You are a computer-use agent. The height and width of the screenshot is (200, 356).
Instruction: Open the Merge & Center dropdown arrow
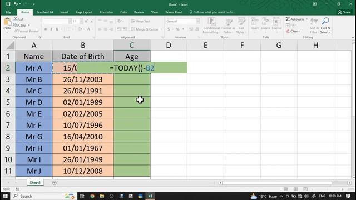[x=161, y=29]
